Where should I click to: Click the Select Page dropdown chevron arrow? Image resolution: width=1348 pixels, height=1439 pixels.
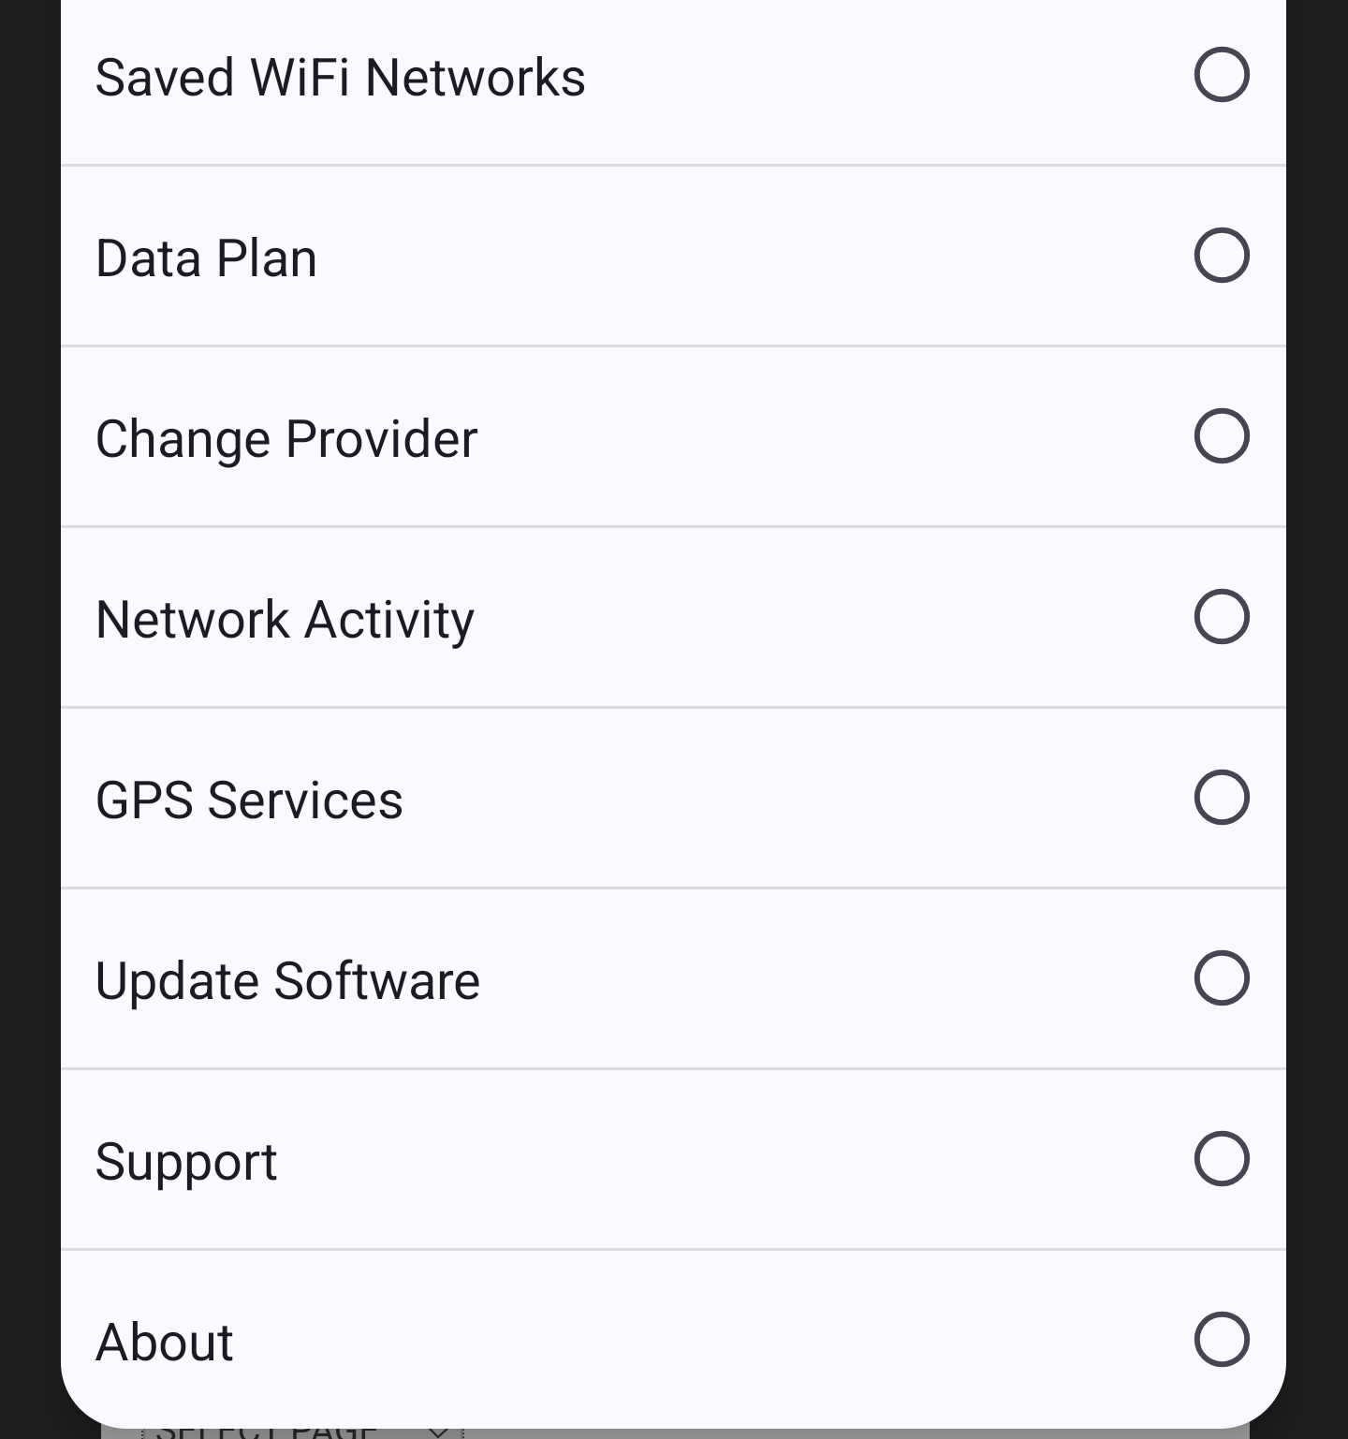pyautogui.click(x=437, y=1432)
